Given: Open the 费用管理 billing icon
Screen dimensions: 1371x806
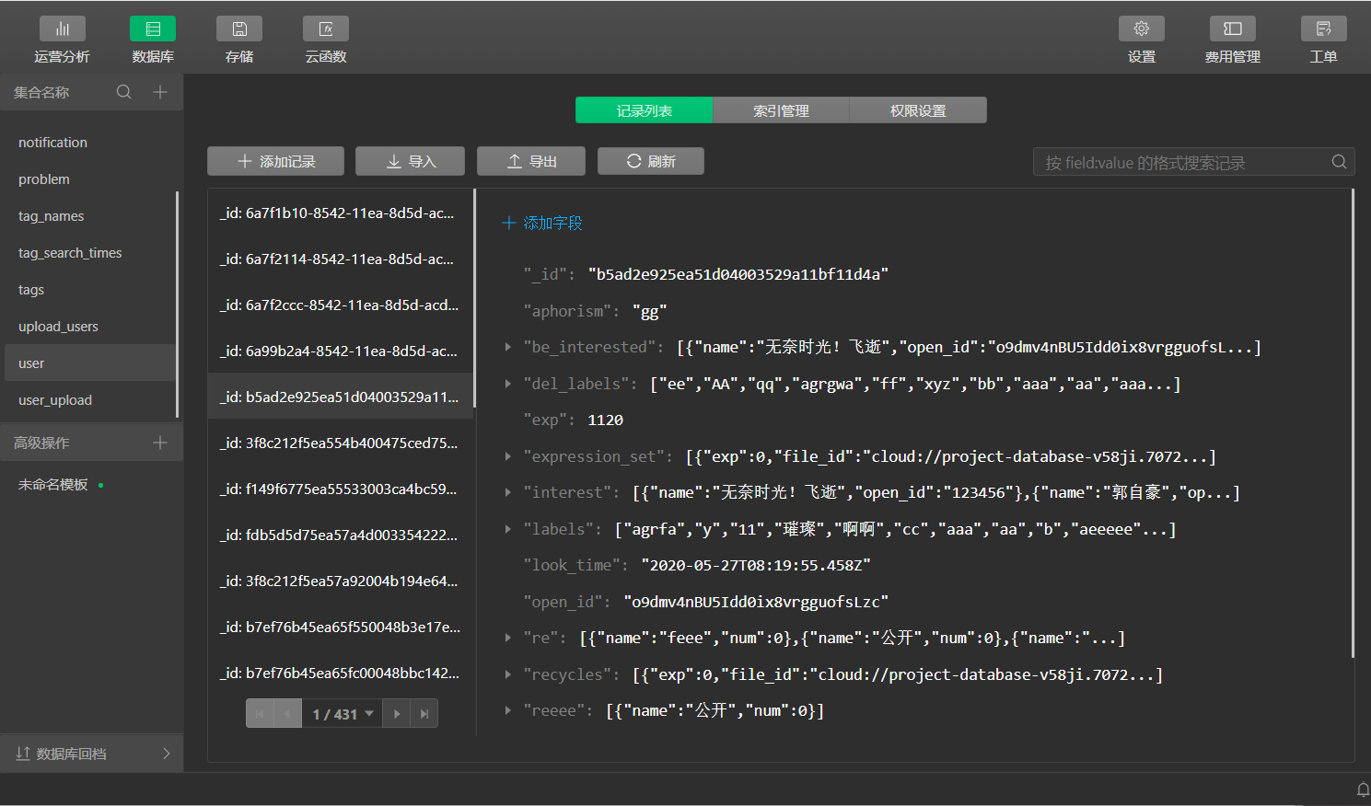Looking at the screenshot, I should click(1233, 29).
